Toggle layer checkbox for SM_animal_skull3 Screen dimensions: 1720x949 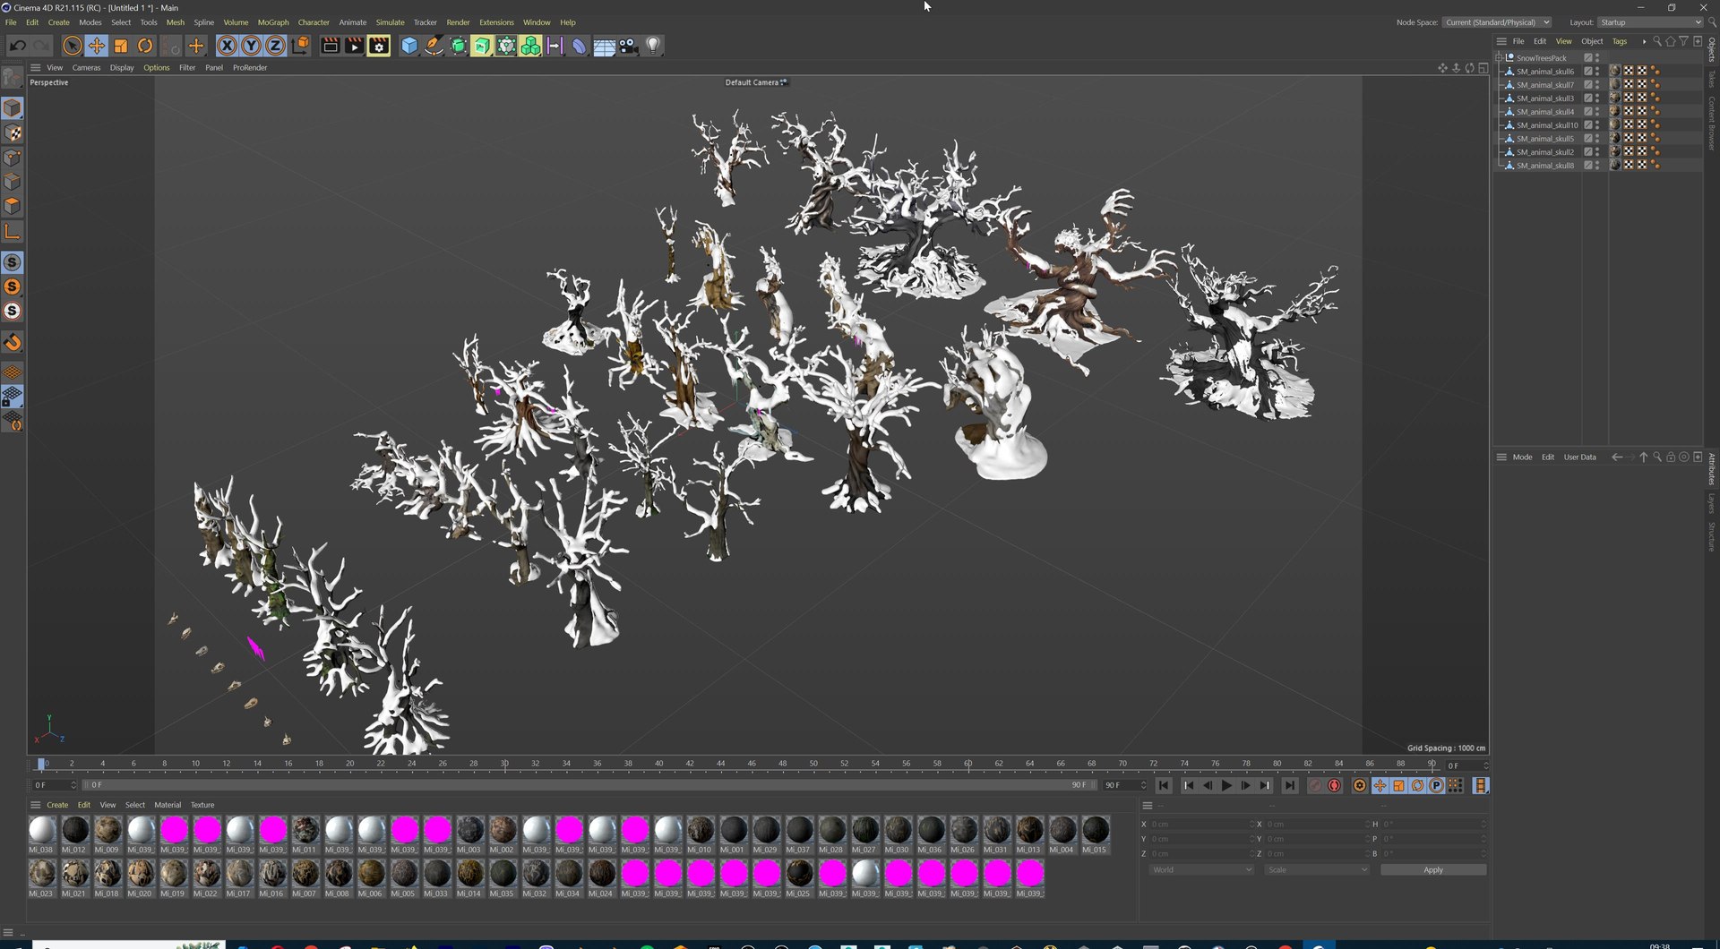(x=1588, y=98)
